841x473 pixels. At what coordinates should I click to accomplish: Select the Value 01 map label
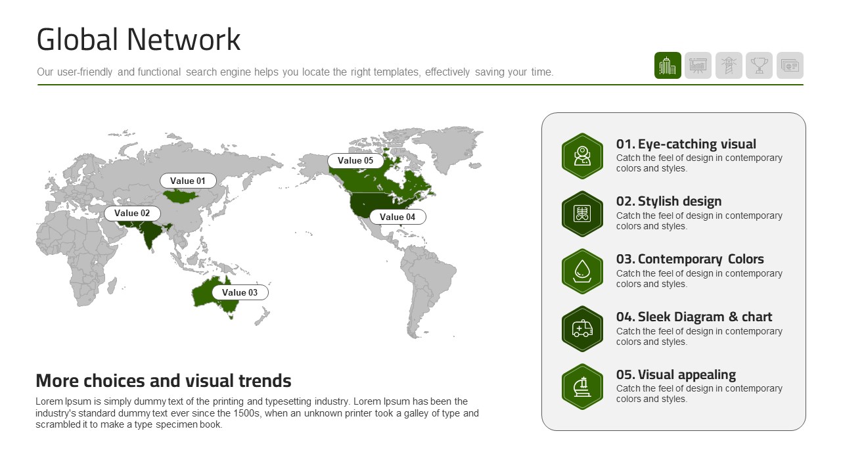(188, 181)
